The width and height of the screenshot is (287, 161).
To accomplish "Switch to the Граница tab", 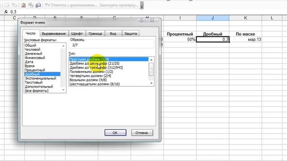I will [95, 34].
